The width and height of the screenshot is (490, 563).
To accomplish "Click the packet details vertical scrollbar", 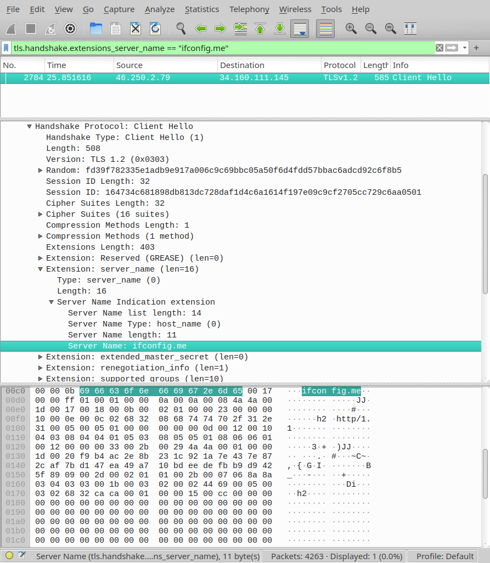I will pyautogui.click(x=485, y=233).
